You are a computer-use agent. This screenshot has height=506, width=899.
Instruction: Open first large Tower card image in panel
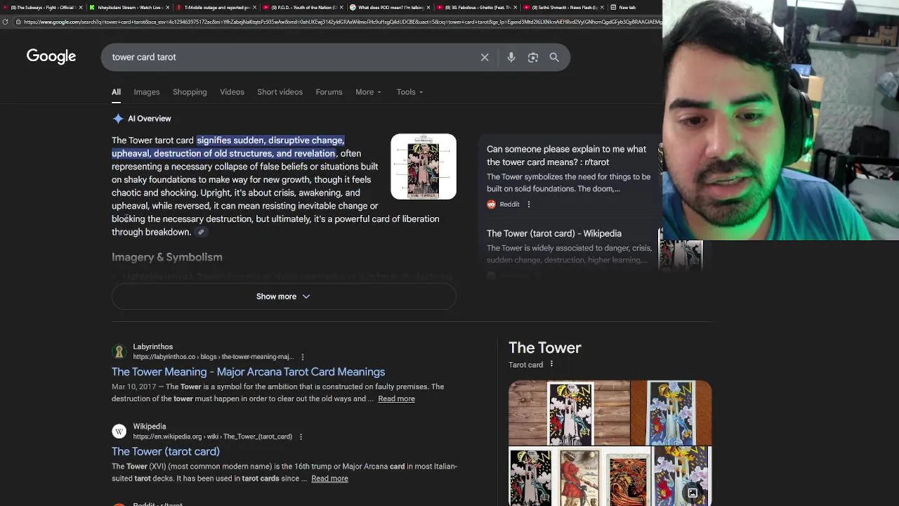pos(570,413)
